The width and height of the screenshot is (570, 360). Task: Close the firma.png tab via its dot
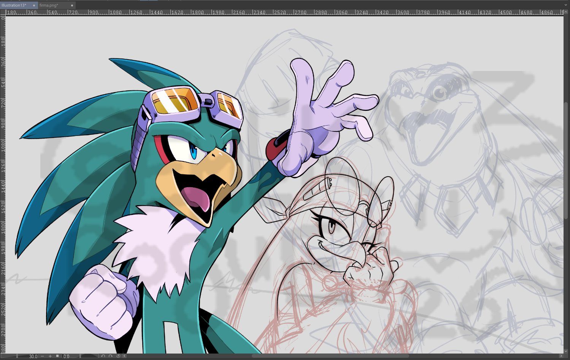(x=72, y=5)
